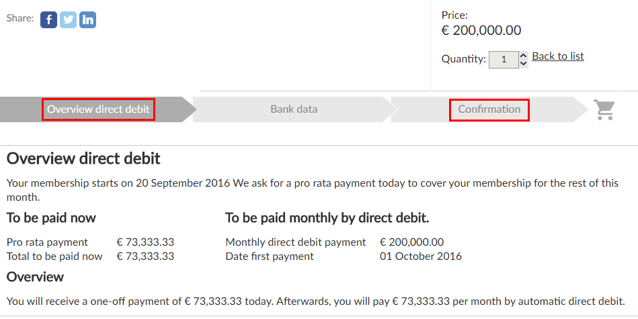Image resolution: width=638 pixels, height=319 pixels.
Task: Click the To be paid now heading
Action: pos(51,218)
